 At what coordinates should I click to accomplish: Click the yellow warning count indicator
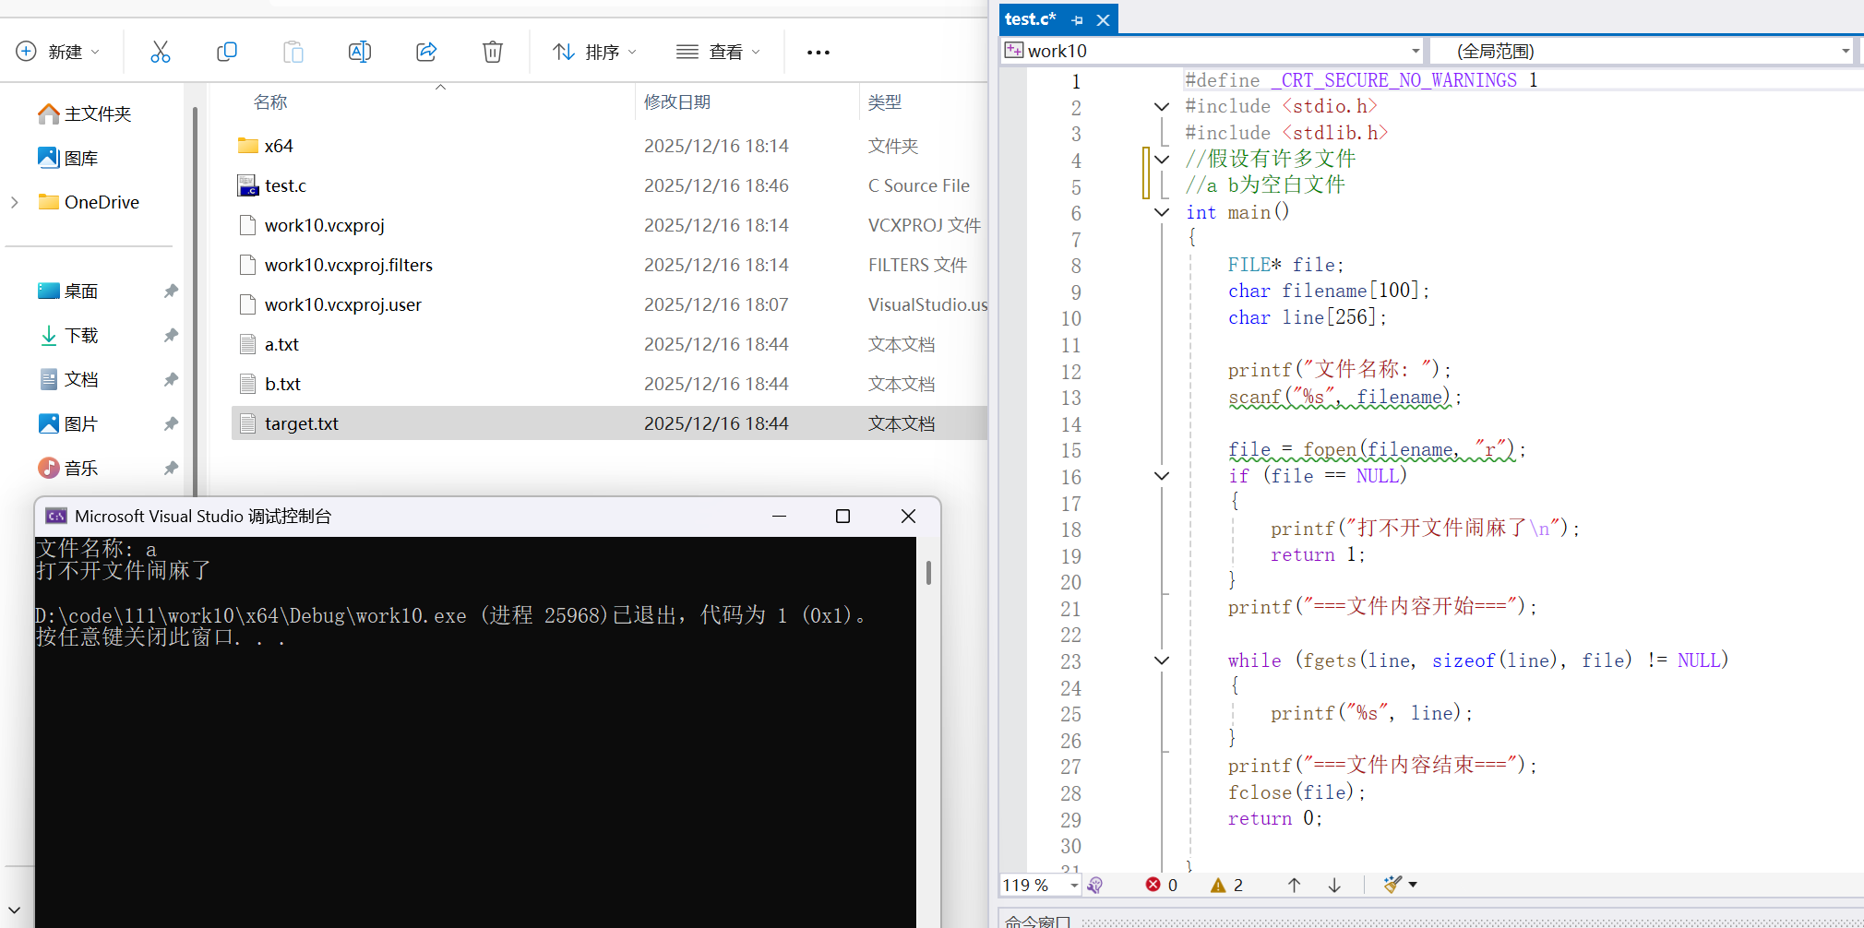[x=1227, y=885]
